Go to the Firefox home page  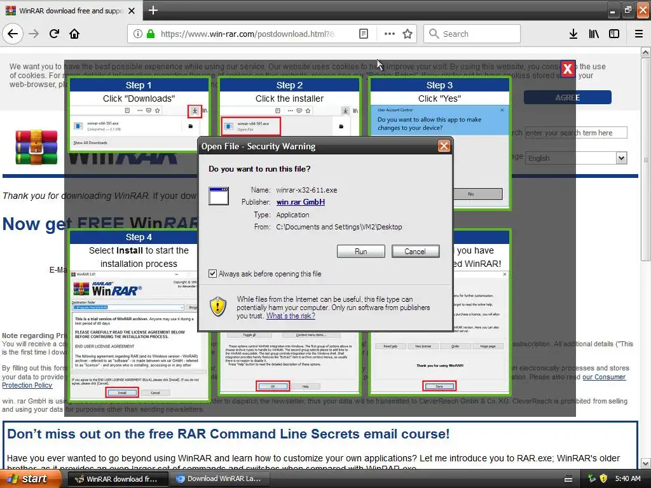pos(74,34)
